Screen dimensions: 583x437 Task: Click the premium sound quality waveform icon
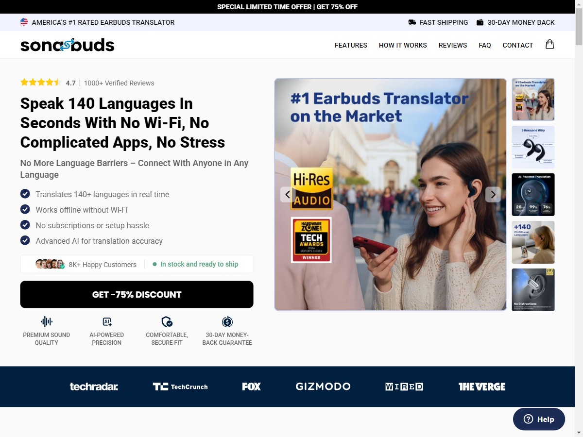47,321
